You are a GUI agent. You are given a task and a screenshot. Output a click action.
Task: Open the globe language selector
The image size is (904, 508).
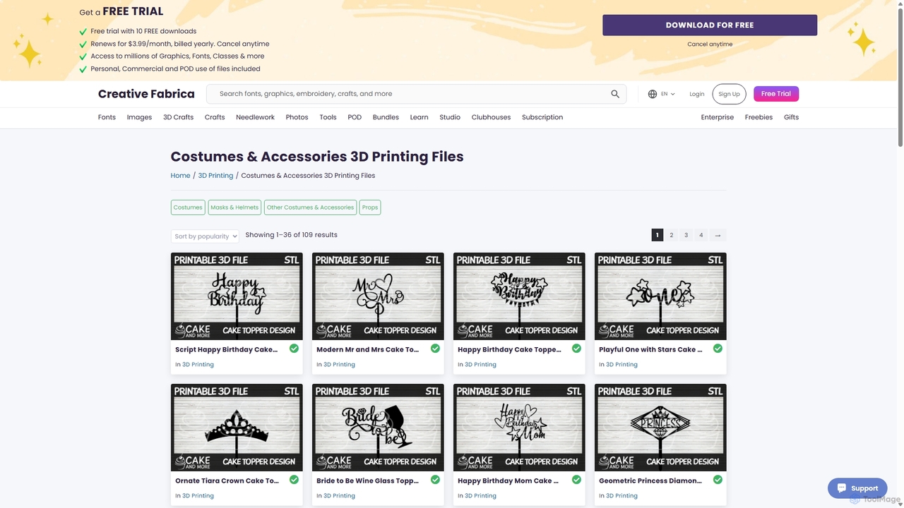pyautogui.click(x=653, y=94)
